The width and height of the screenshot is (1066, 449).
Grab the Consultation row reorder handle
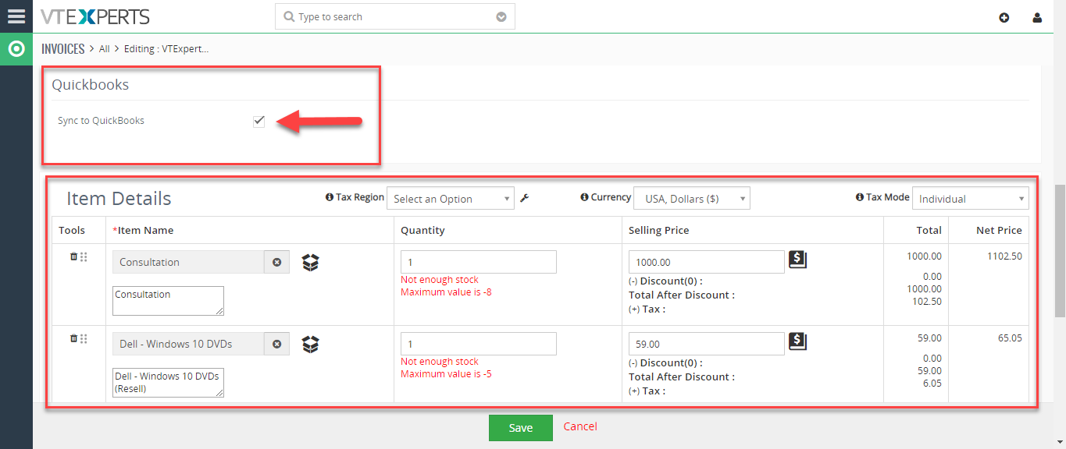pyautogui.click(x=84, y=256)
